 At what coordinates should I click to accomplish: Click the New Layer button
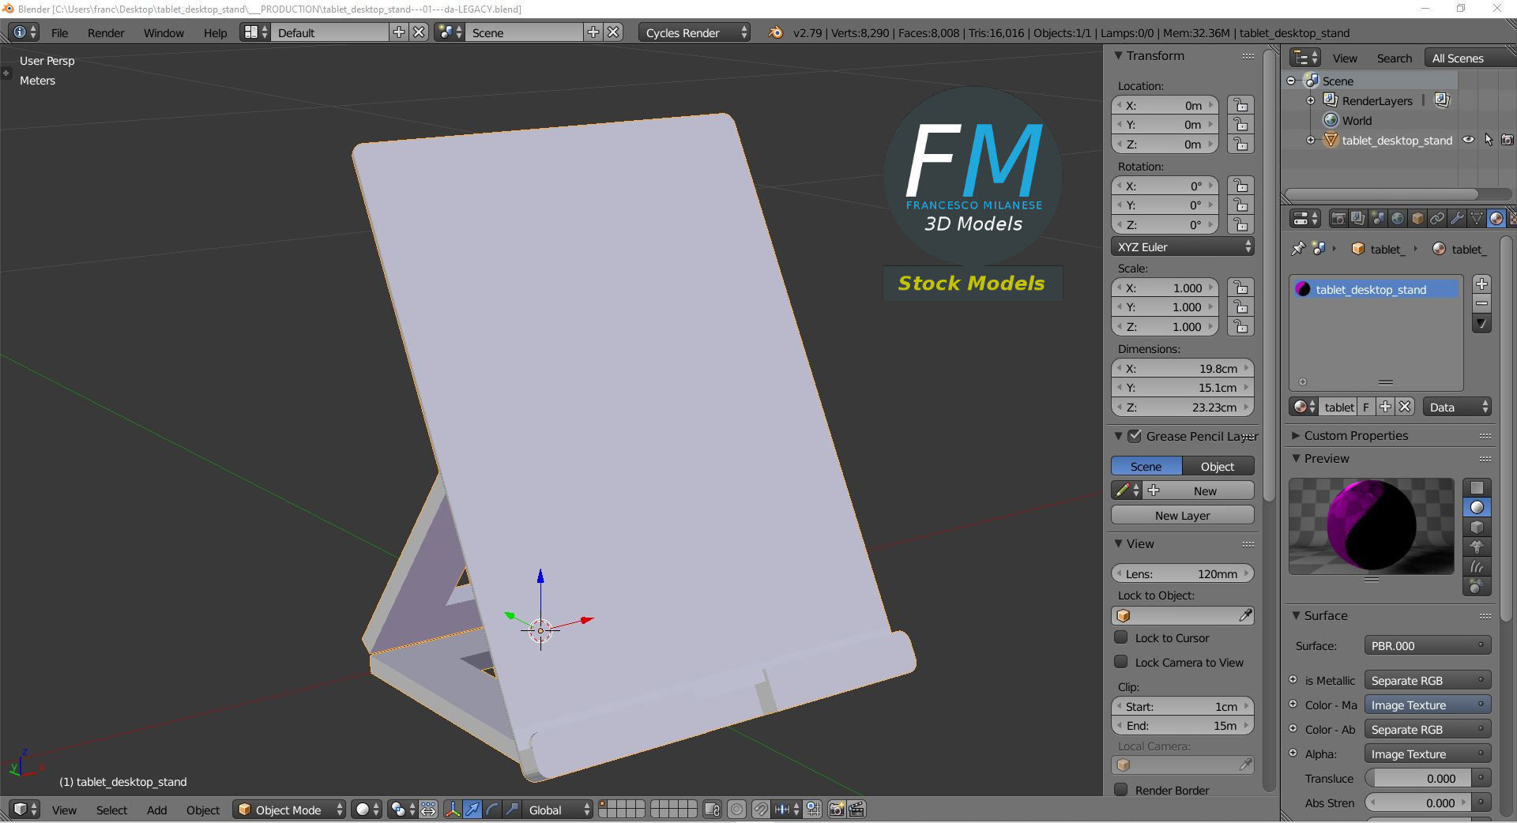1183,515
